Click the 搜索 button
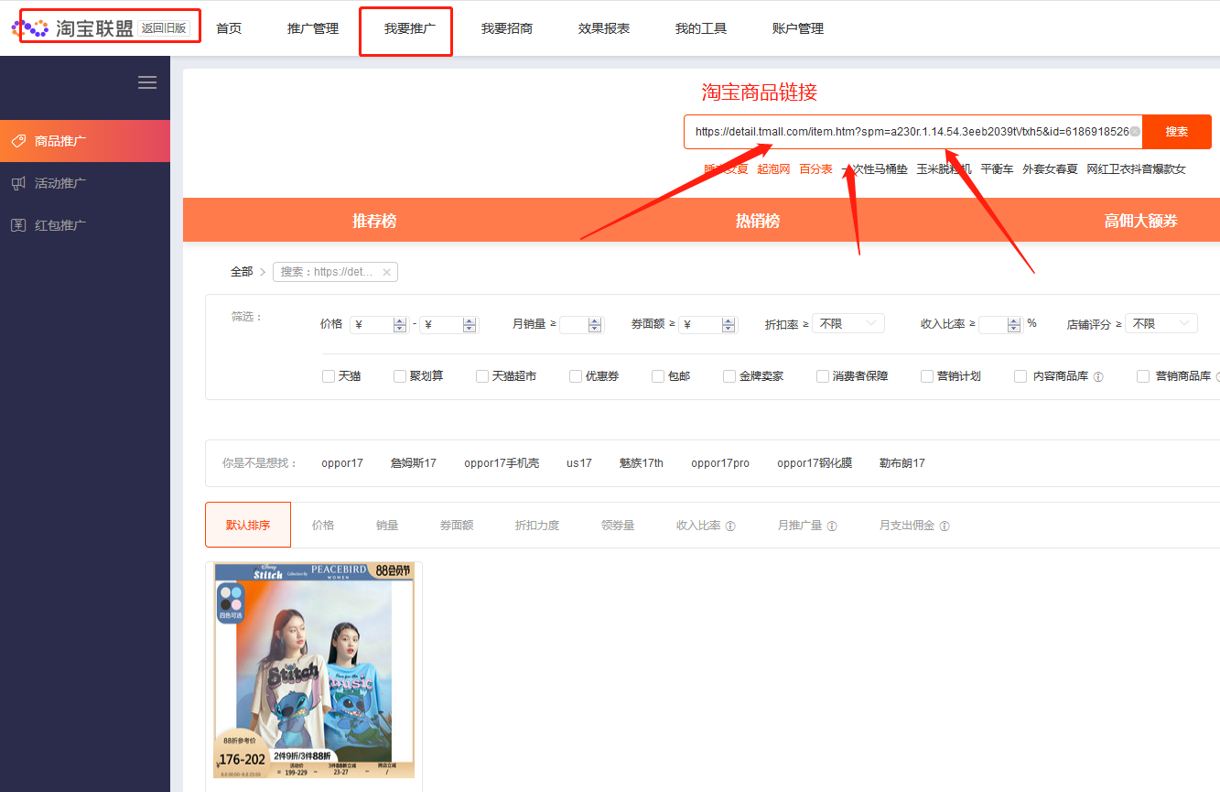This screenshot has height=792, width=1220. click(1177, 131)
